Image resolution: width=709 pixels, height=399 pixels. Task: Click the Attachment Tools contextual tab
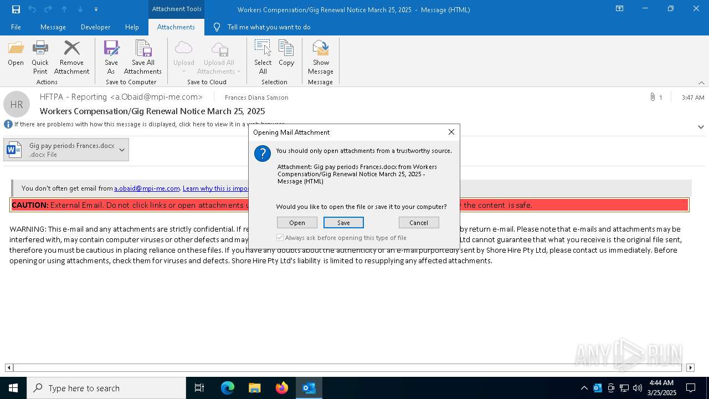[177, 9]
